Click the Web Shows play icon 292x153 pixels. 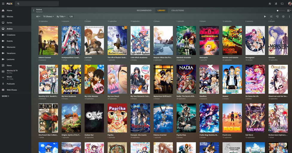tap(3, 90)
